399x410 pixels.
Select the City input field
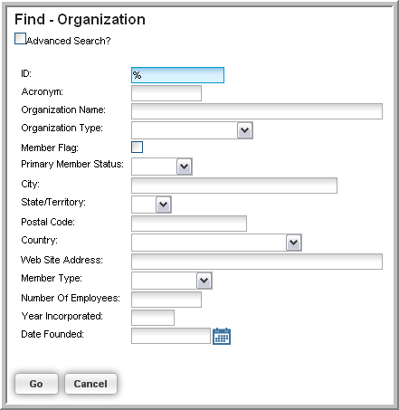[234, 186]
